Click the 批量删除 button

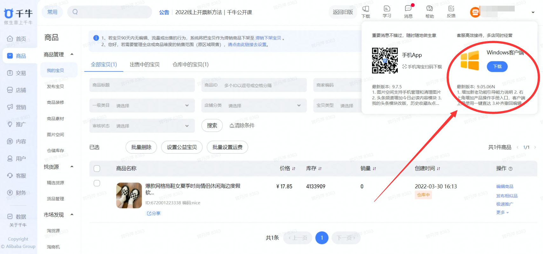point(141,147)
